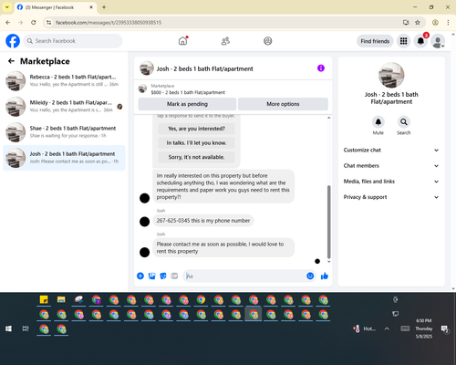This screenshot has width=456, height=365.
Task: Click Josh's listing photo in right panel
Action: pyautogui.click(x=391, y=75)
